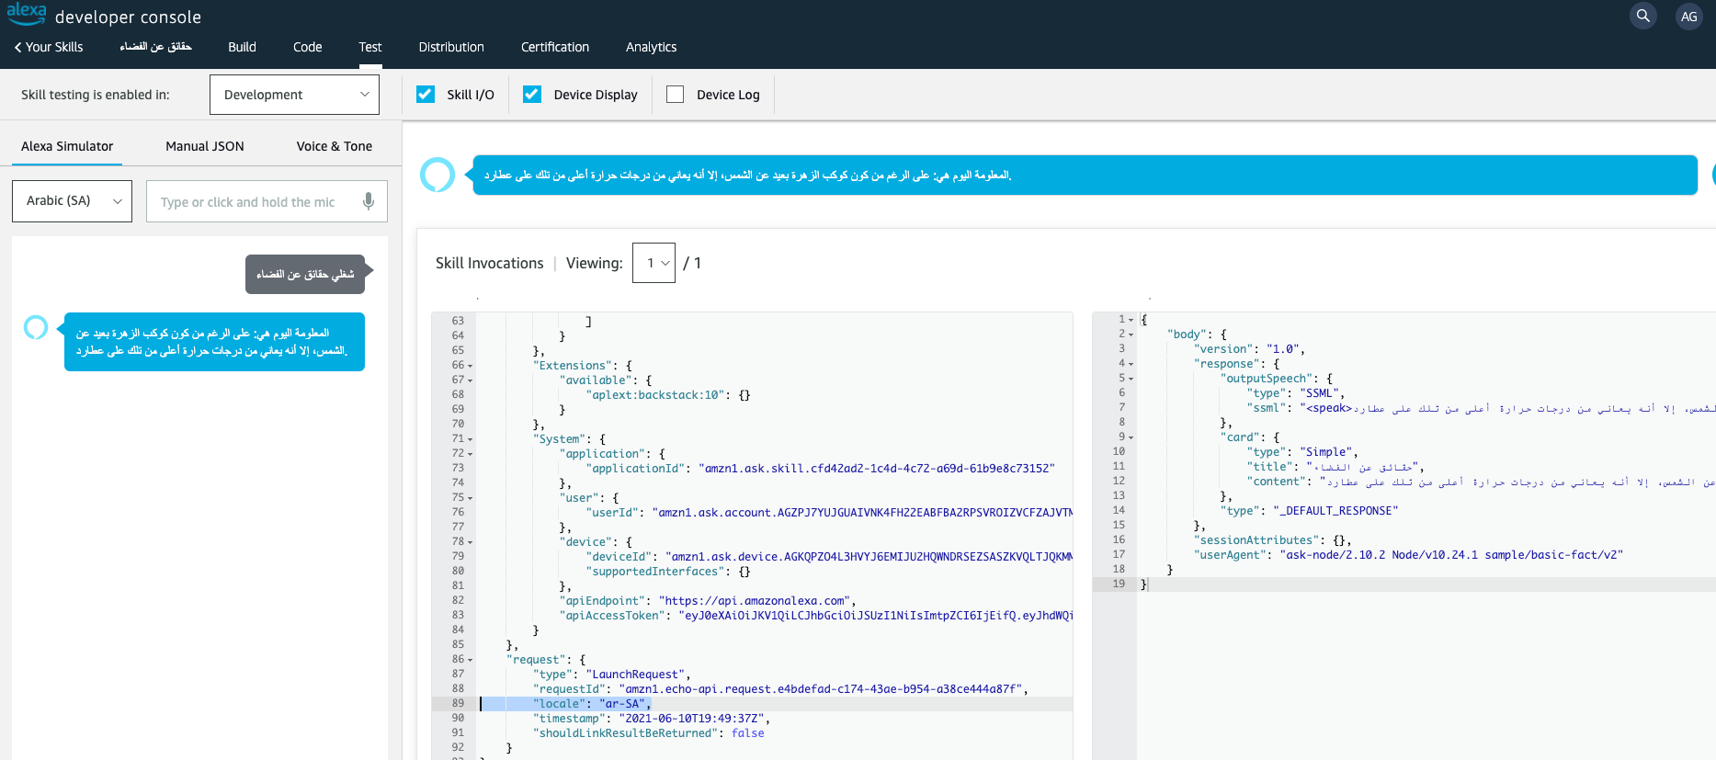
Task: Switch to Manual JSON tab
Action: pyautogui.click(x=204, y=146)
